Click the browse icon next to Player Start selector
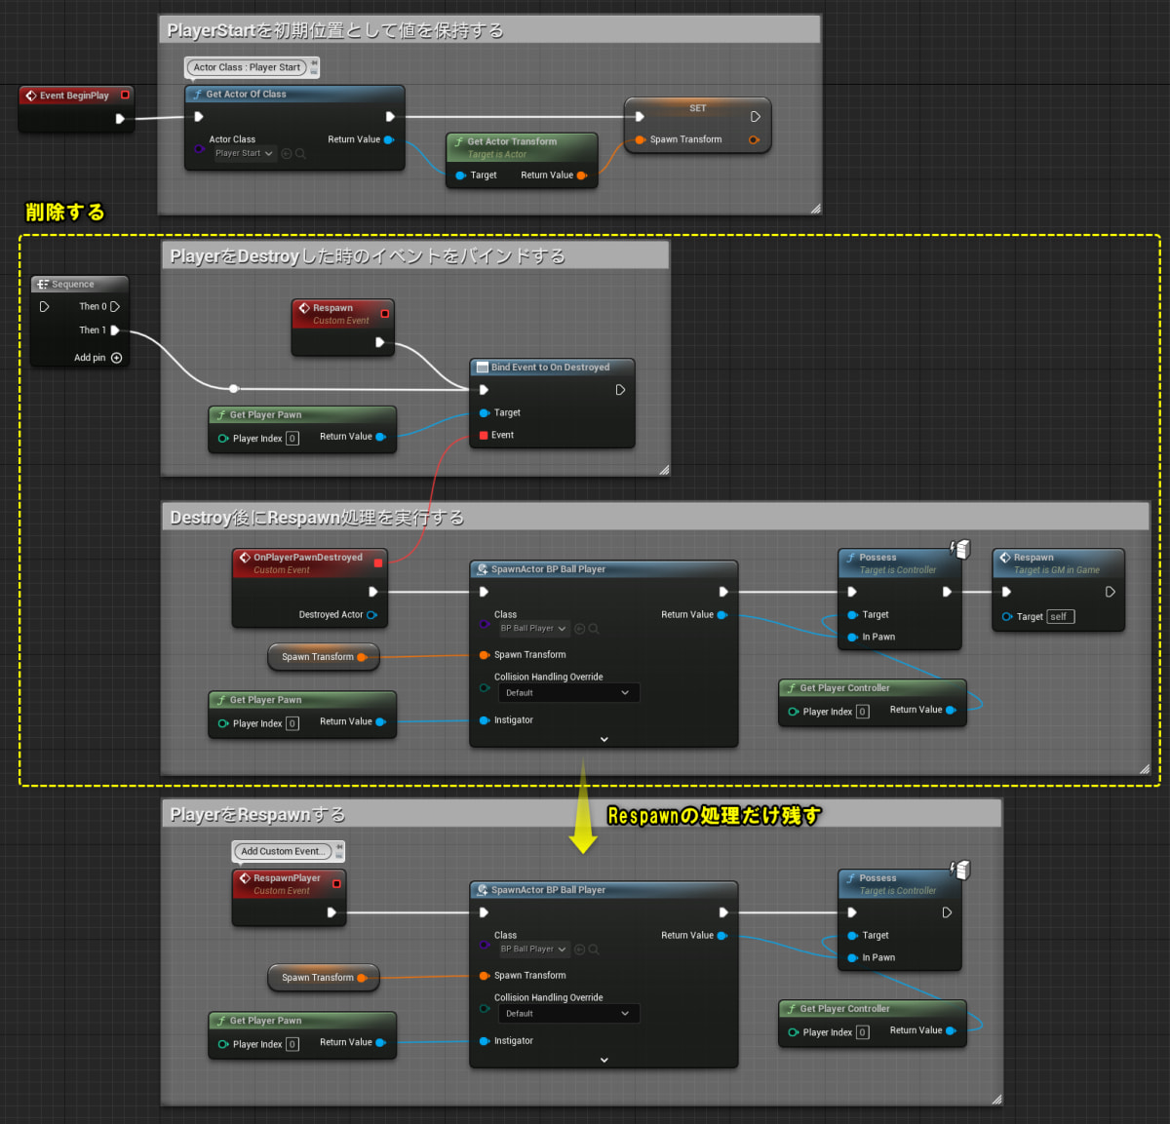 tap(287, 153)
